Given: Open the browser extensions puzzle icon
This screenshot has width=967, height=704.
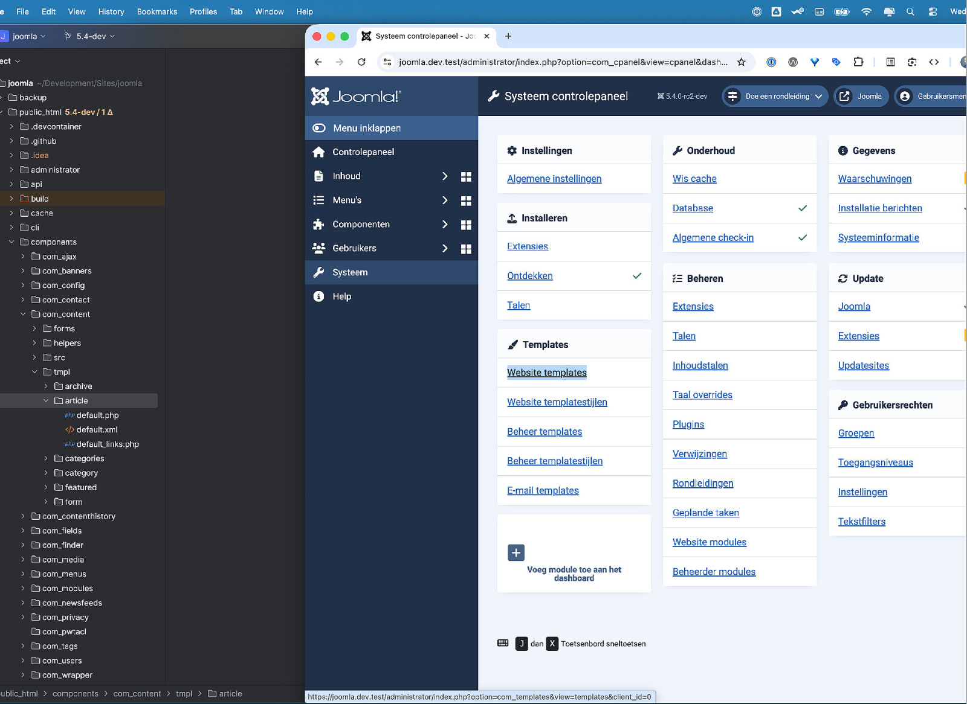Looking at the screenshot, I should [858, 62].
